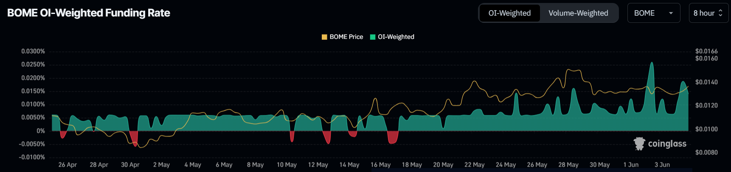This screenshot has height=172, width=731.
Task: Click the red negative funding dip near 30 Apr
Action: tap(134, 138)
